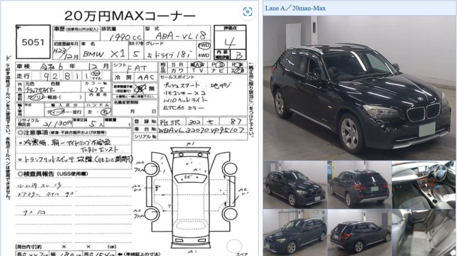Open the bottom-left side view thumbnail
457x256 pixels.
[x=294, y=232]
